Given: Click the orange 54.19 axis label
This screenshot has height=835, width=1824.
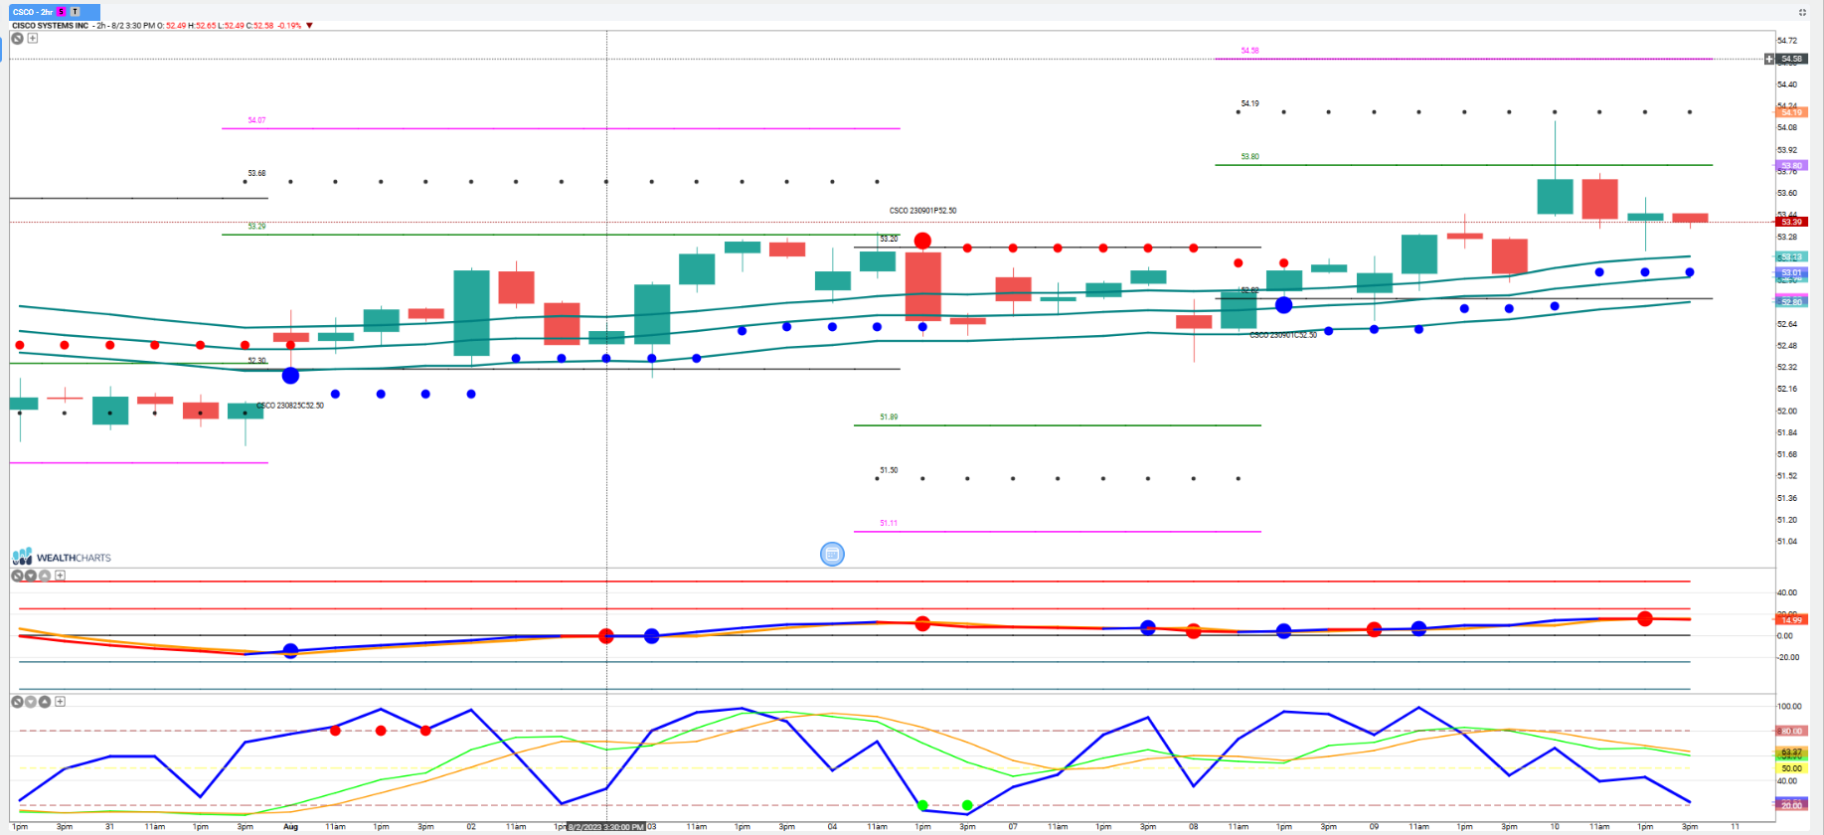Looking at the screenshot, I should pyautogui.click(x=1790, y=112).
